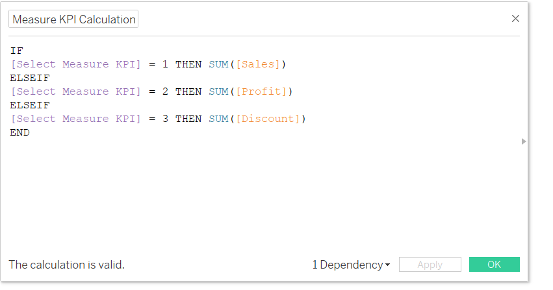The width and height of the screenshot is (553, 290).
Task: Click the third [Select Measure KPI] parameter
Action: 75,119
